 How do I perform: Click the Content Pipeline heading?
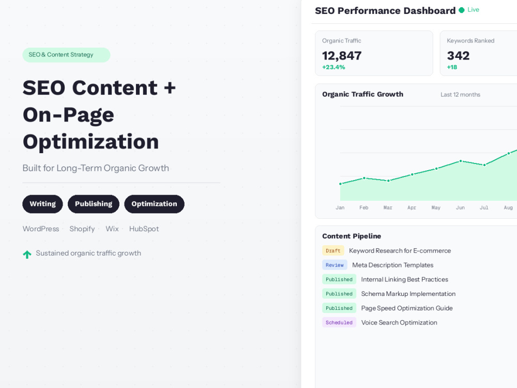point(352,236)
